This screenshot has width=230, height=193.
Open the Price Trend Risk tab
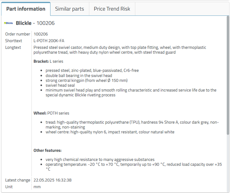tap(112, 9)
